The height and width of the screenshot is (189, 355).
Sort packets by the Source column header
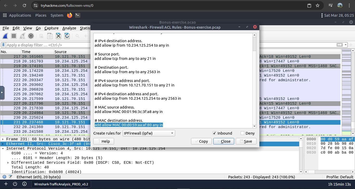(x=72, y=52)
